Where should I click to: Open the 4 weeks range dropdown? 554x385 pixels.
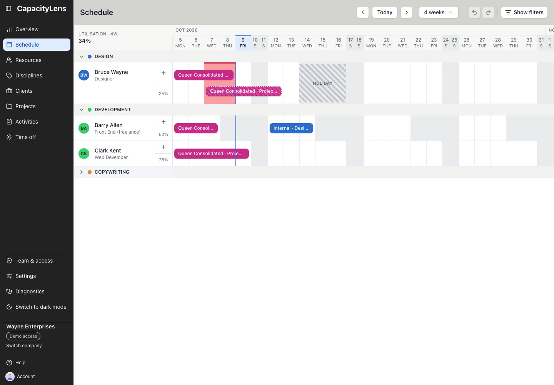439,12
